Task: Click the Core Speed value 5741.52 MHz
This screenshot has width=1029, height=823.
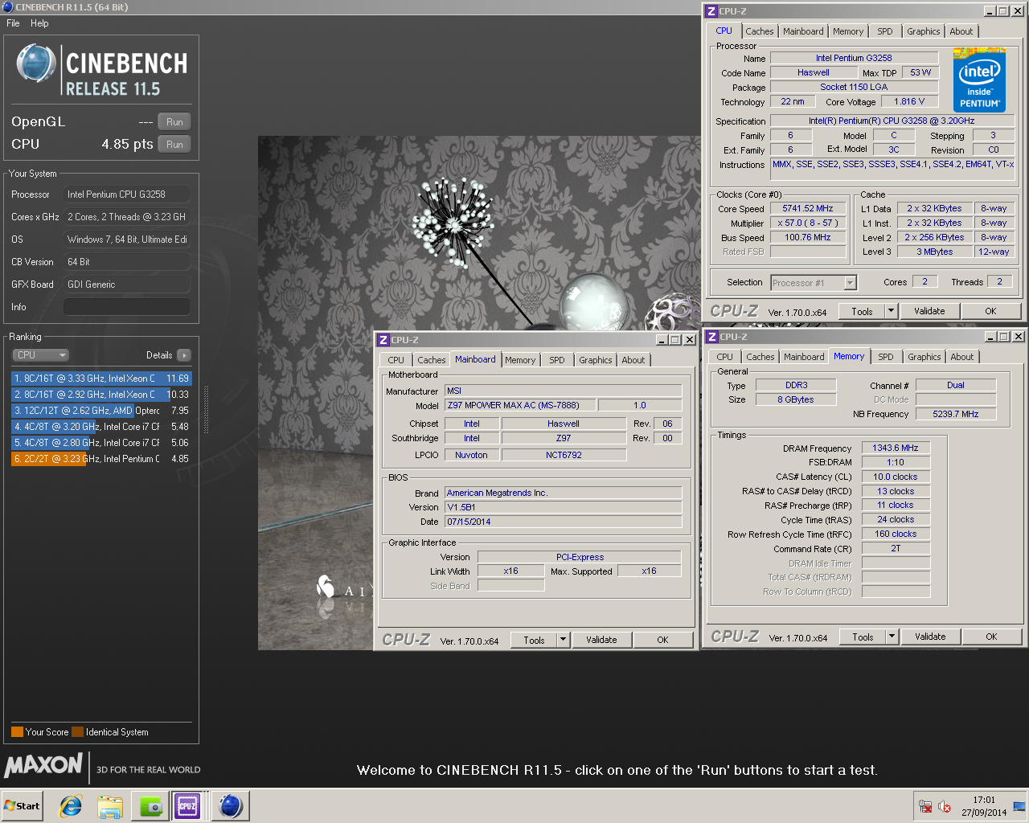Action: point(808,208)
